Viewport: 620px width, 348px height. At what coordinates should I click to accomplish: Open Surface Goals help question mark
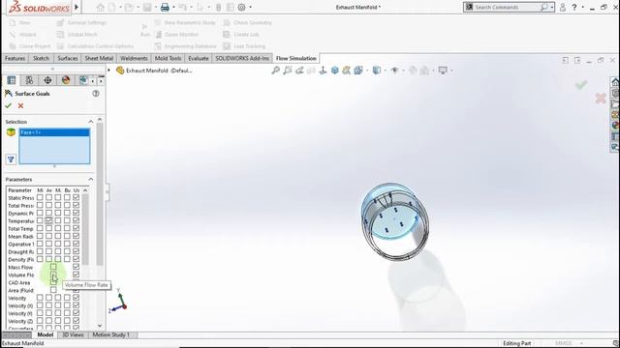[x=96, y=94]
